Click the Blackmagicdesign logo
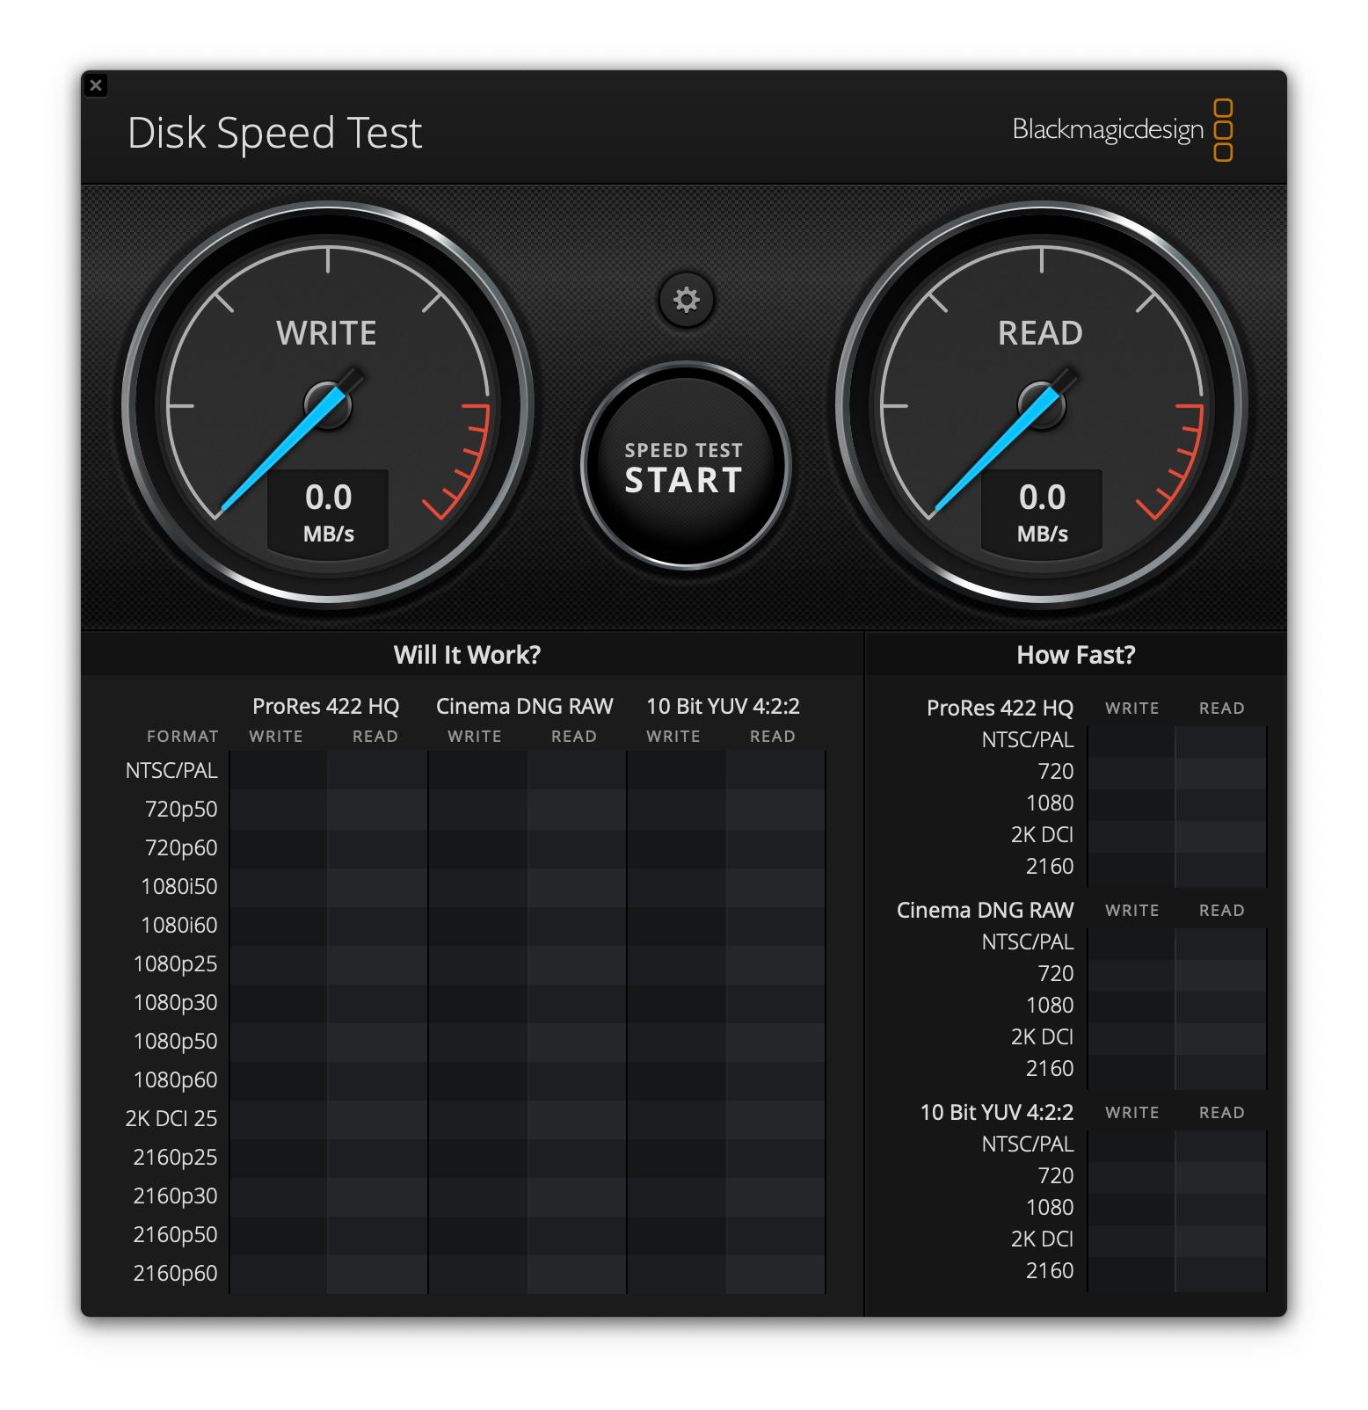The height and width of the screenshot is (1410, 1368). 1122,130
